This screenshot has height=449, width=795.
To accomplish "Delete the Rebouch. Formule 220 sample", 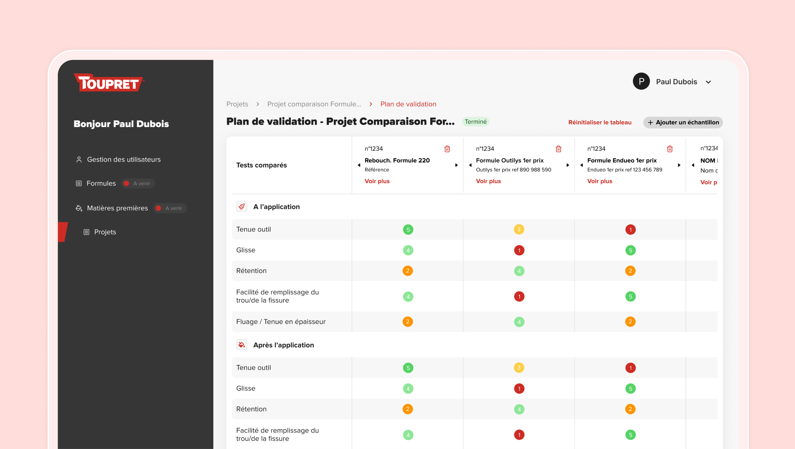I will click(447, 149).
